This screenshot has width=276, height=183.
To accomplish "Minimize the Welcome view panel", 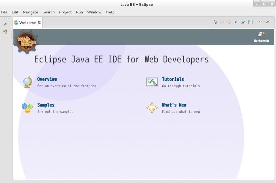I will (x=261, y=22).
